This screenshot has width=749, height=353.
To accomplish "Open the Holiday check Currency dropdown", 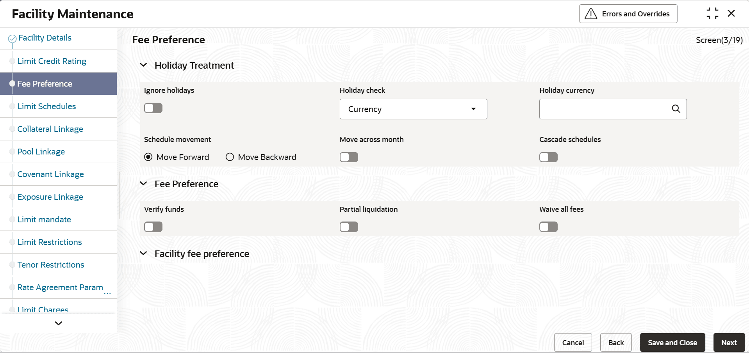I will tap(413, 109).
